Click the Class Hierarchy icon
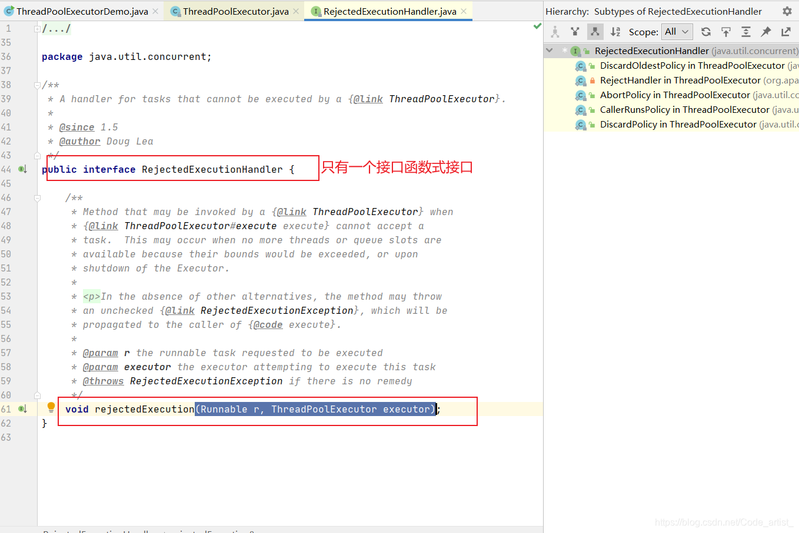The height and width of the screenshot is (533, 799). tap(555, 32)
